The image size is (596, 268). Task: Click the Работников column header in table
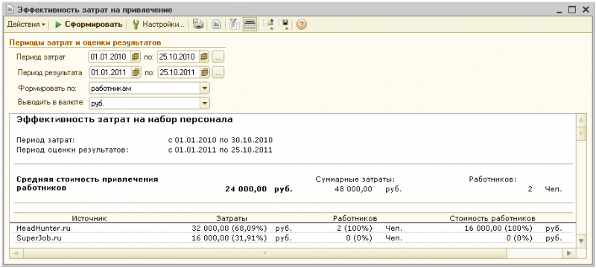click(x=355, y=218)
